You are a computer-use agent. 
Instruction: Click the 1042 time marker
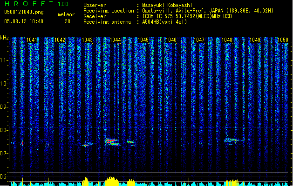[x=60, y=40]
